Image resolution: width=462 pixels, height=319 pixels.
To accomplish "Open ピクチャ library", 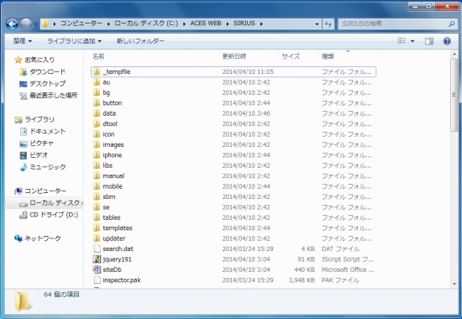I will pos(36,144).
